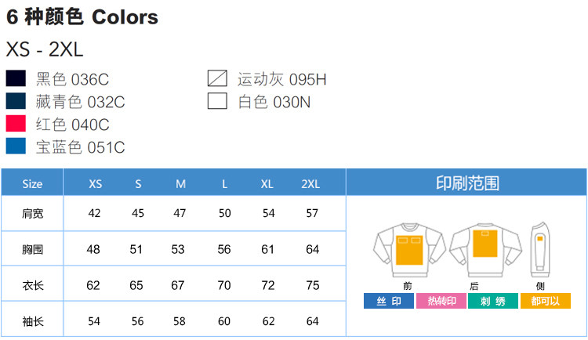588x340 pixels.
Task: Select the 2XL column header
Action: coord(310,184)
